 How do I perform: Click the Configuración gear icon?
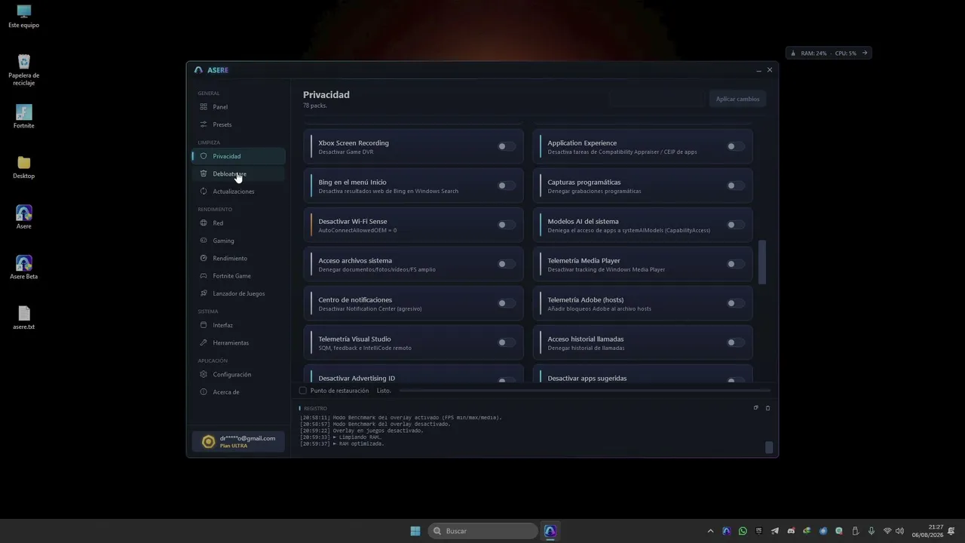(204, 374)
